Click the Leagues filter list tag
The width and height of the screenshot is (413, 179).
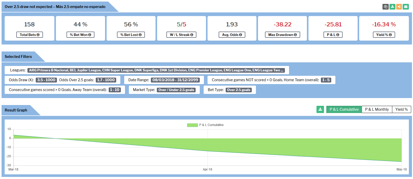(156, 70)
